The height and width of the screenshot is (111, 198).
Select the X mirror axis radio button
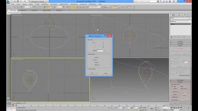[x=93, y=43]
